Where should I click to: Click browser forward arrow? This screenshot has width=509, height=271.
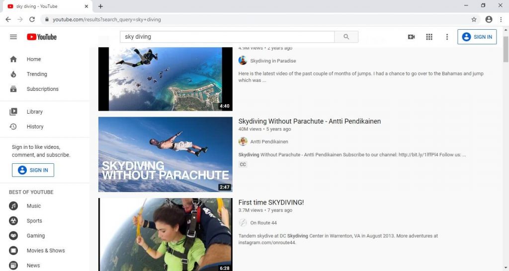tap(20, 19)
